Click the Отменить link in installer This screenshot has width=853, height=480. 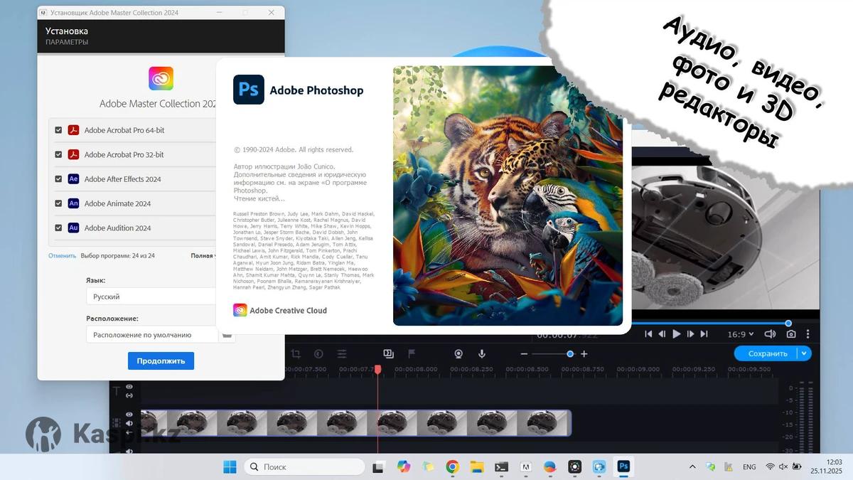point(62,255)
